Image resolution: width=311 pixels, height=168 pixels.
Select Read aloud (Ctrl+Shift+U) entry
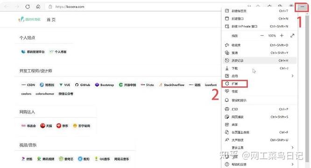tap(259, 140)
